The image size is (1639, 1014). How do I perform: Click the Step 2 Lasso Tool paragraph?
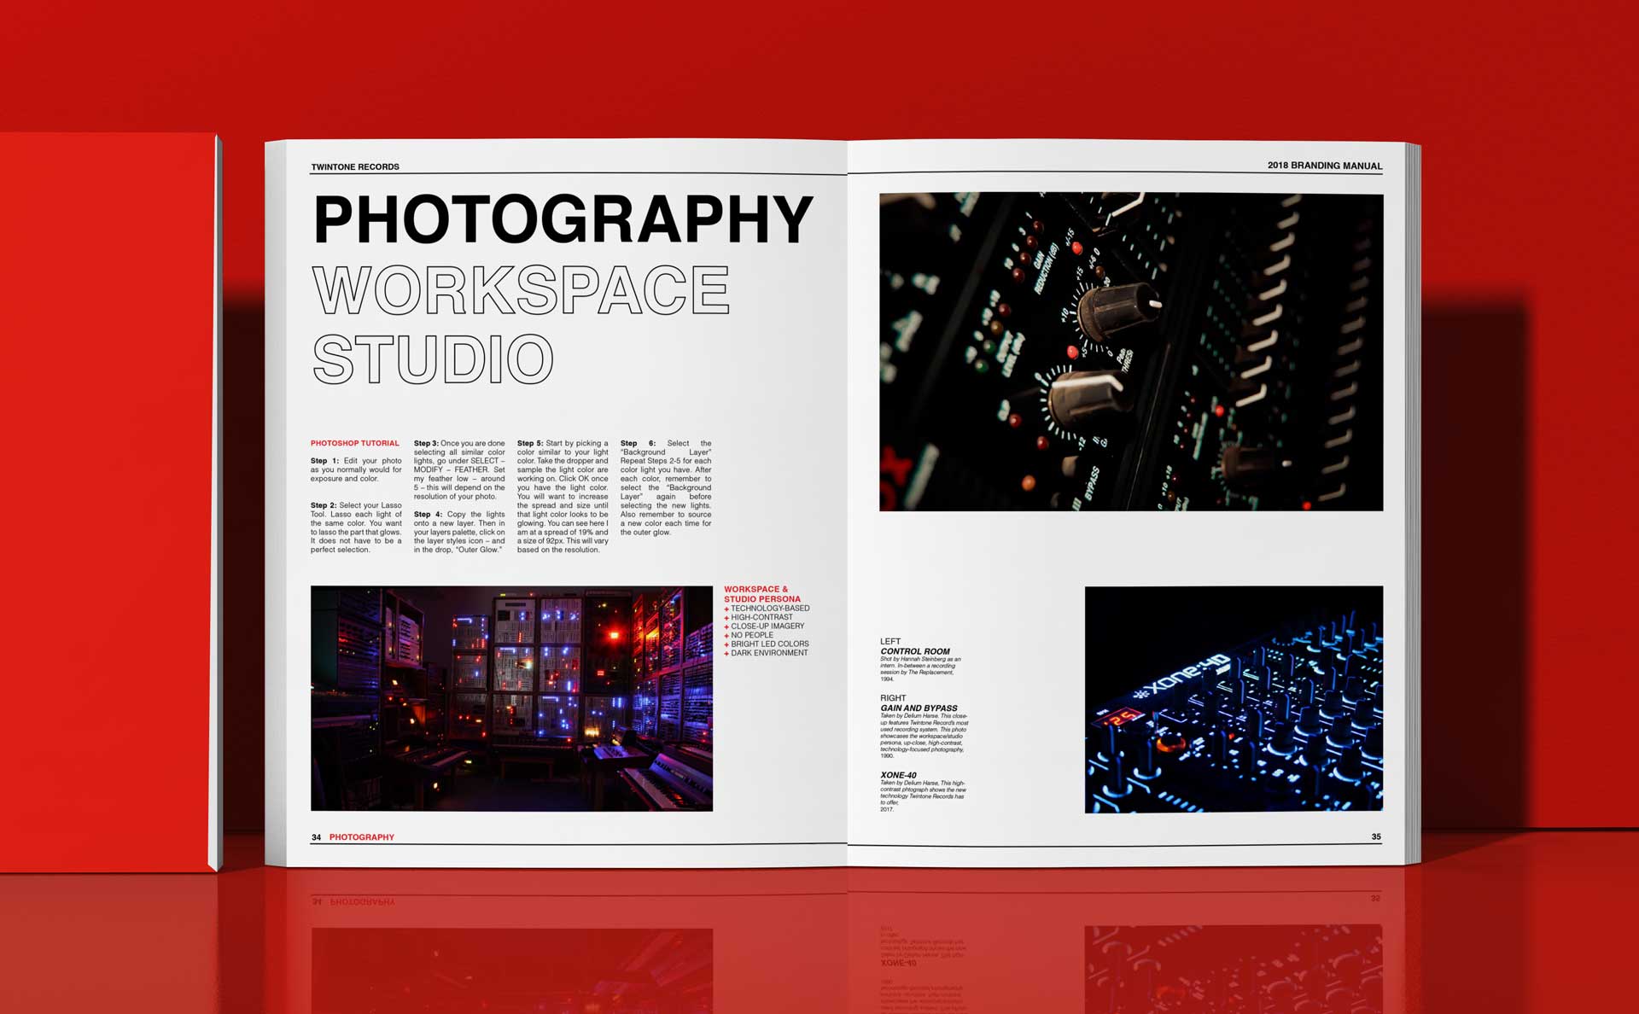pyautogui.click(x=356, y=527)
